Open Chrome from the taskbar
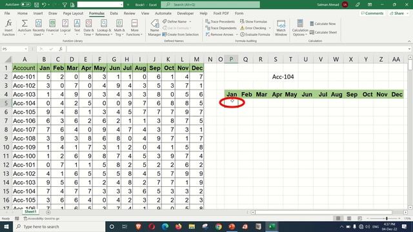 click(x=218, y=226)
